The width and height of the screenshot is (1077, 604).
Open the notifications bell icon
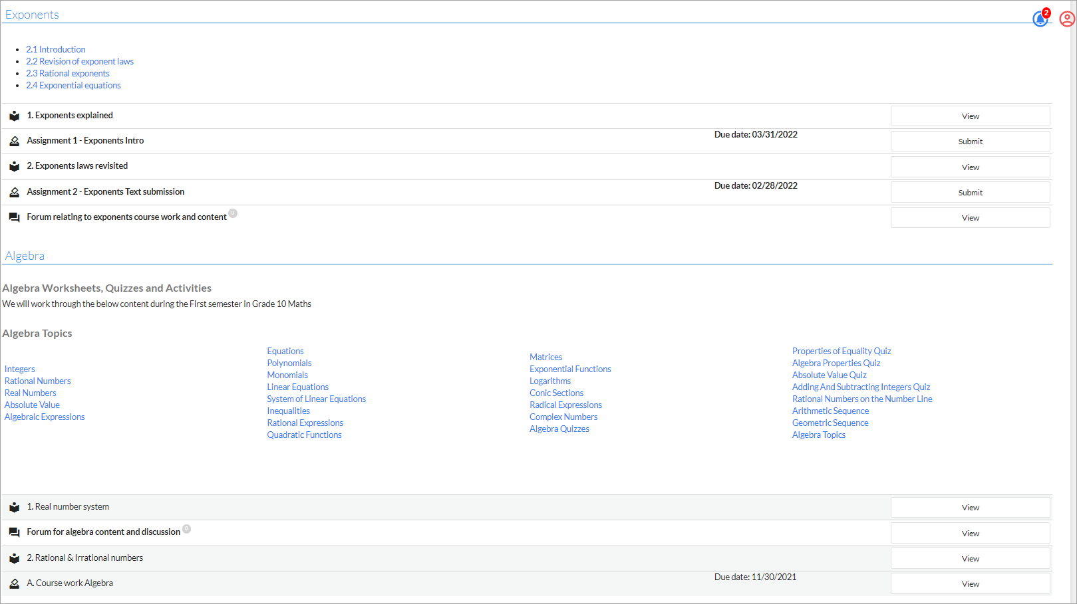(1040, 19)
